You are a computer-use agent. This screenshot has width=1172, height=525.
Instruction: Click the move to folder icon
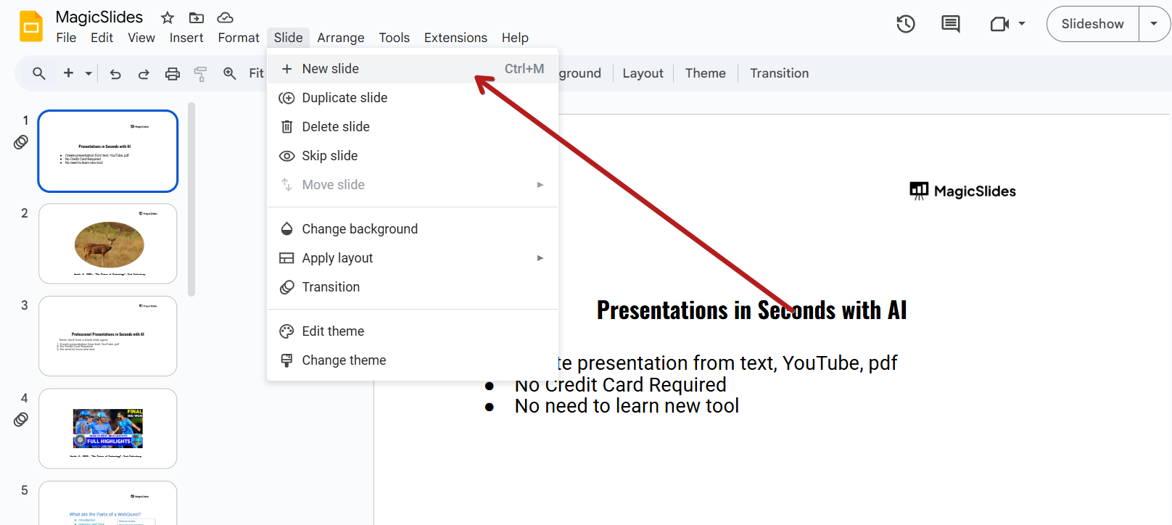pyautogui.click(x=197, y=17)
